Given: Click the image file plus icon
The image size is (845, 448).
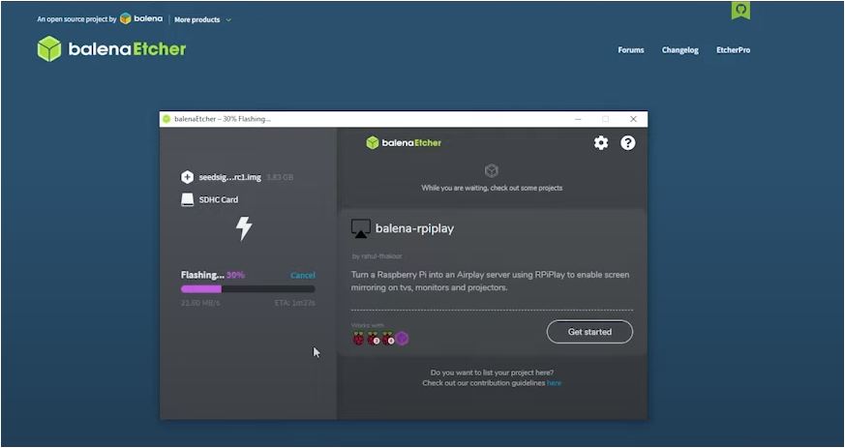Looking at the screenshot, I should (187, 177).
